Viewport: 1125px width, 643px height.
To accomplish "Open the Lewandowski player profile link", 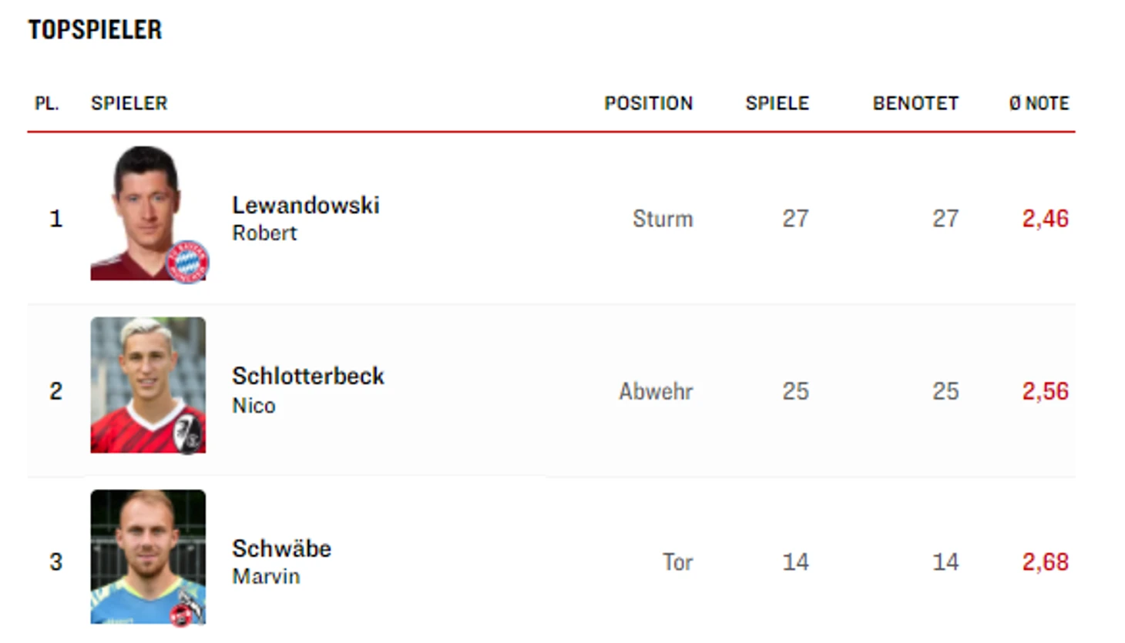I will click(306, 206).
